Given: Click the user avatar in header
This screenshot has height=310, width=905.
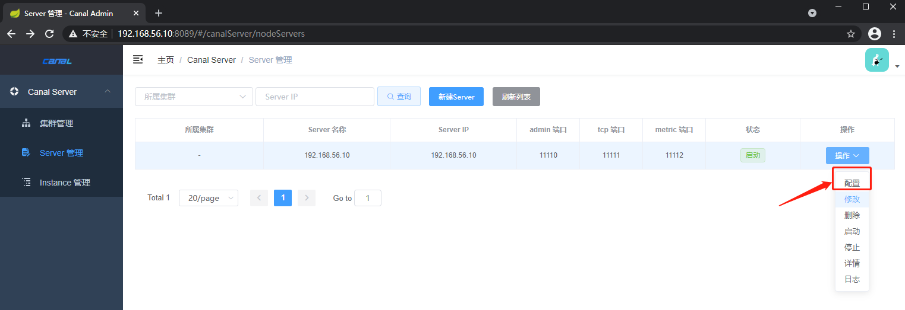Looking at the screenshot, I should point(877,60).
